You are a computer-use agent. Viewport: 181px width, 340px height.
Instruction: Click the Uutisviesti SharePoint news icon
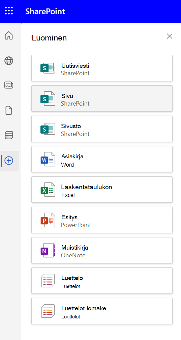[x=48, y=68]
